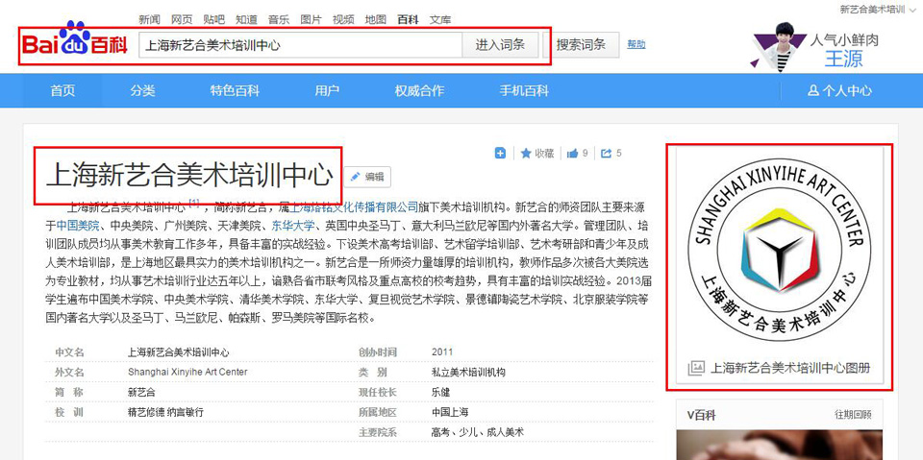The width and height of the screenshot is (923, 460).
Task: Click the 编辑 edit pencil button
Action: point(368,177)
